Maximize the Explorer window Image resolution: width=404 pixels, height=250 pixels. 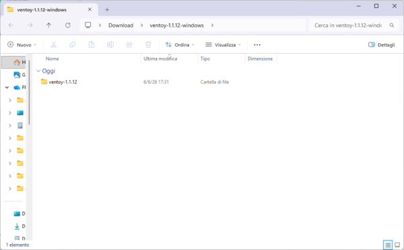(x=376, y=6)
